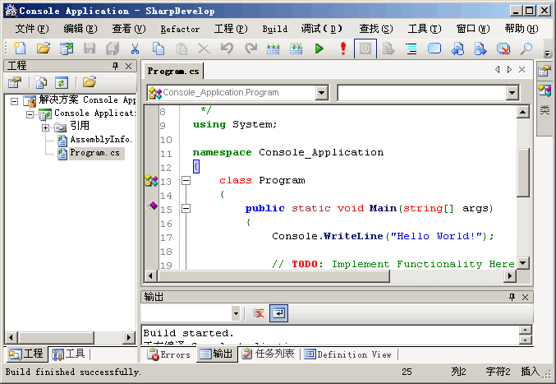The height and width of the screenshot is (384, 556).
Task: Open a file with the Open folder icon
Action: point(44,49)
